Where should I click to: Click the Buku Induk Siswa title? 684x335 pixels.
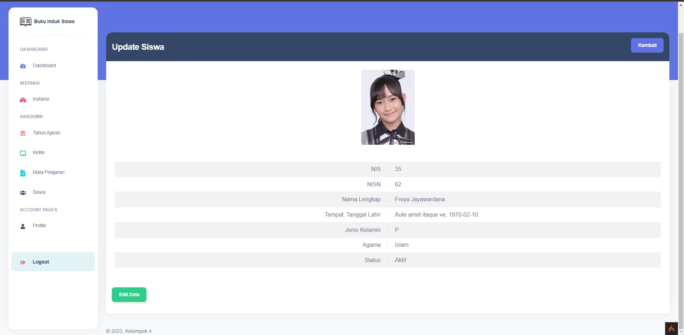[54, 21]
